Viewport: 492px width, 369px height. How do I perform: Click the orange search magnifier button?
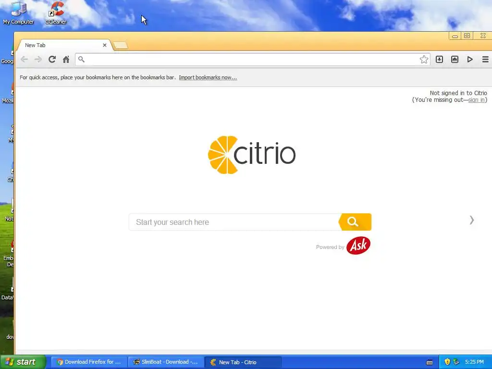(355, 222)
